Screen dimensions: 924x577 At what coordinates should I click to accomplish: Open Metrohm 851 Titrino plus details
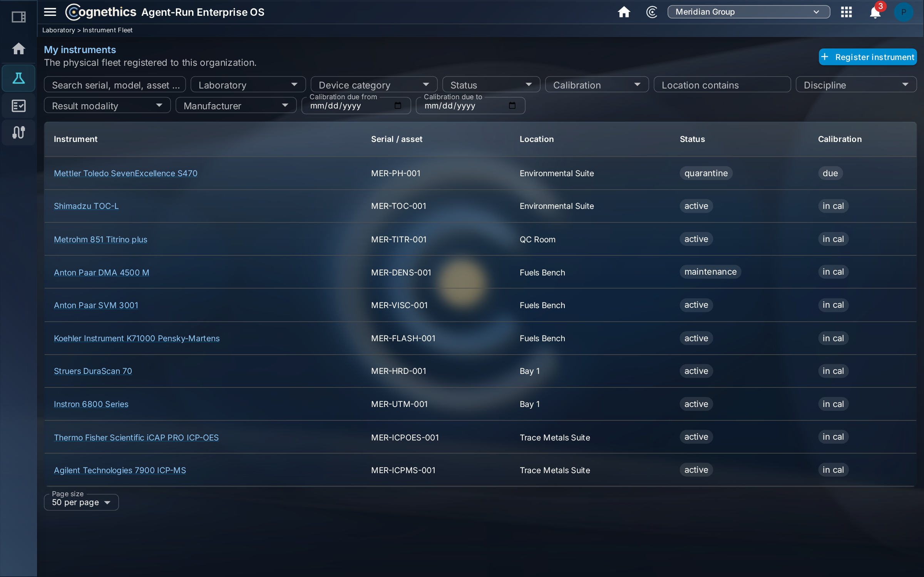pyautogui.click(x=100, y=239)
